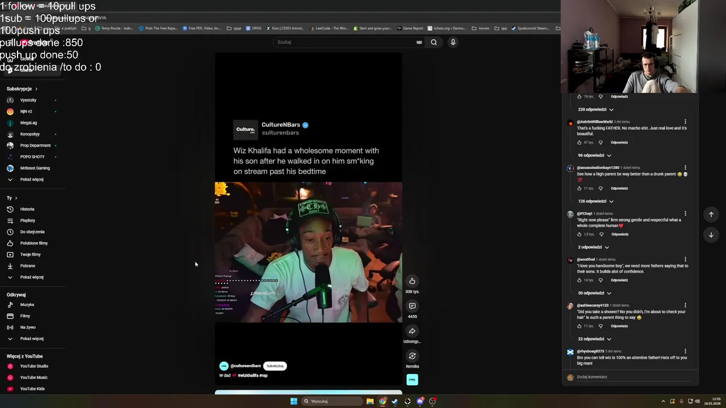Share the Short via Udostępnij arrow icon
Viewport: 726px width, 408px height.
click(x=412, y=331)
